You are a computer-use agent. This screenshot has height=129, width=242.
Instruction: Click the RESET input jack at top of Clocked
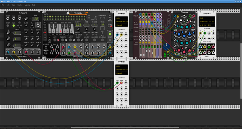[8, 19]
